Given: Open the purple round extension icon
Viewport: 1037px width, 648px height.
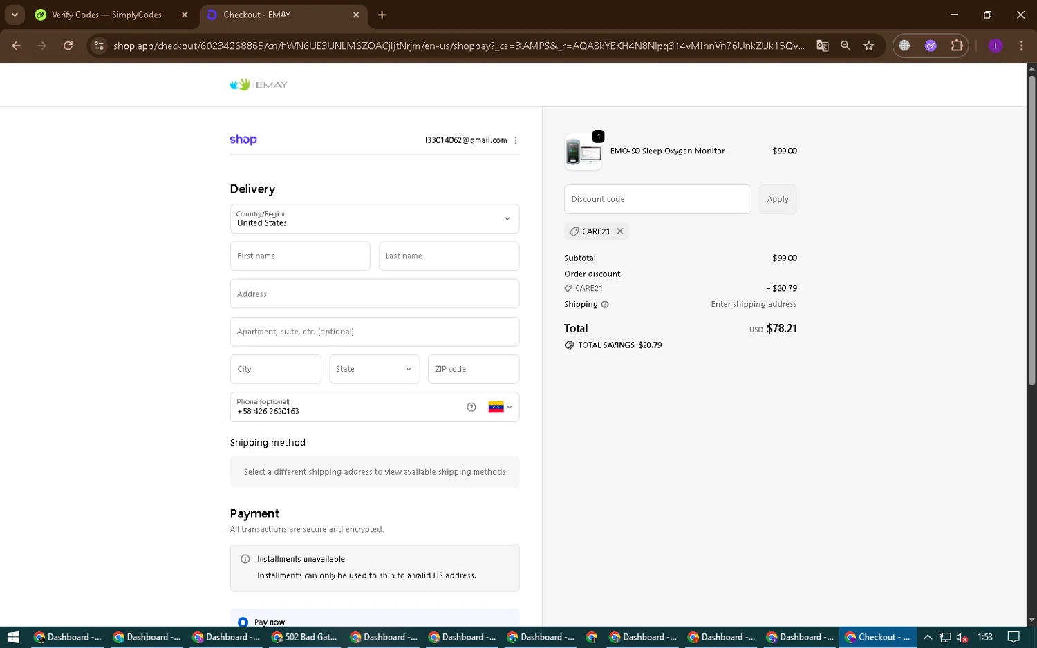Looking at the screenshot, I should tap(931, 46).
